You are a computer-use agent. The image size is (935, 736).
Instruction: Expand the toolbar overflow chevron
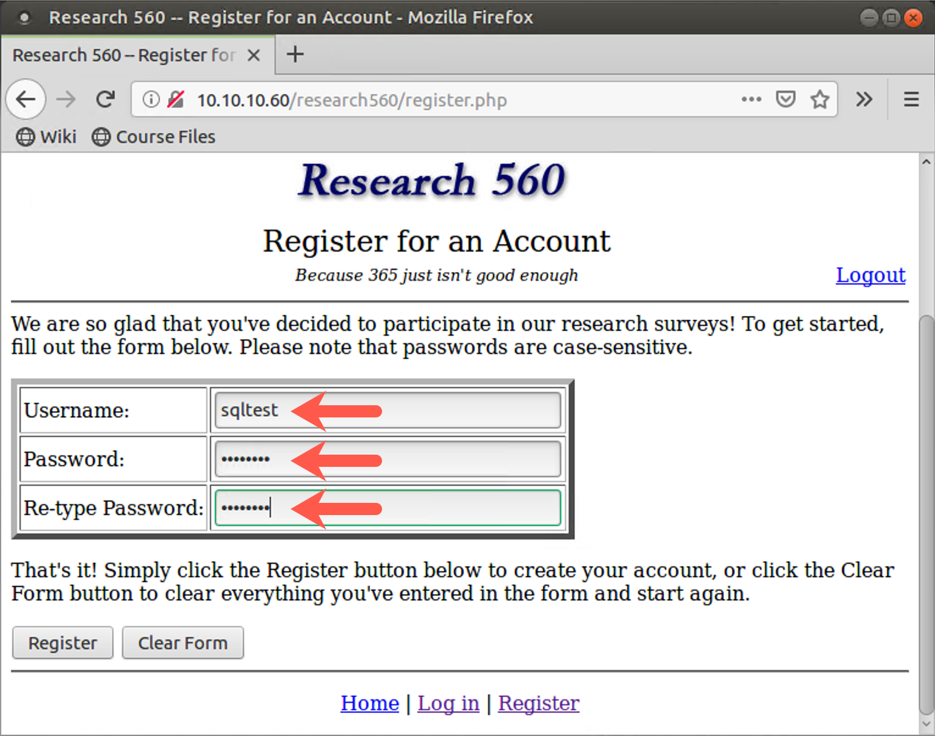pyautogui.click(x=864, y=99)
